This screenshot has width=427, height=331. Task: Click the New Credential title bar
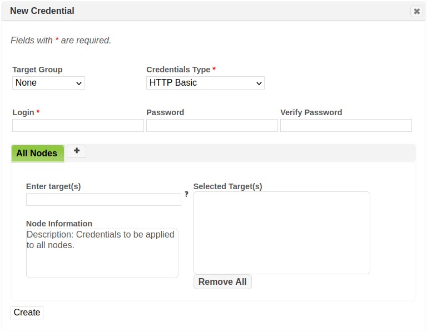click(x=167, y=11)
